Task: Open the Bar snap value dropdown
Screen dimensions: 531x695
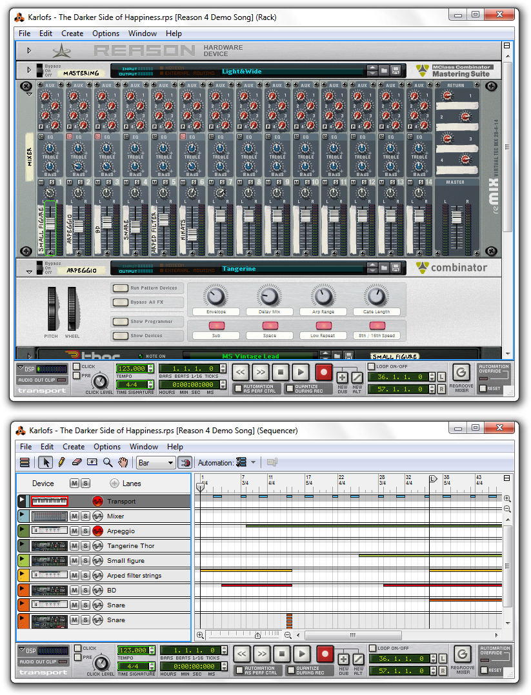Action: tap(155, 462)
